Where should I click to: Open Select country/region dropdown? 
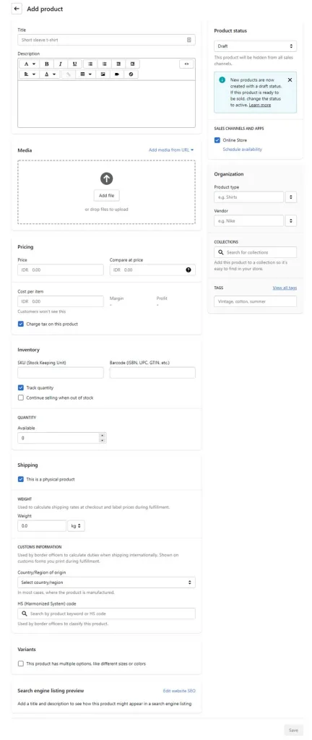106,582
